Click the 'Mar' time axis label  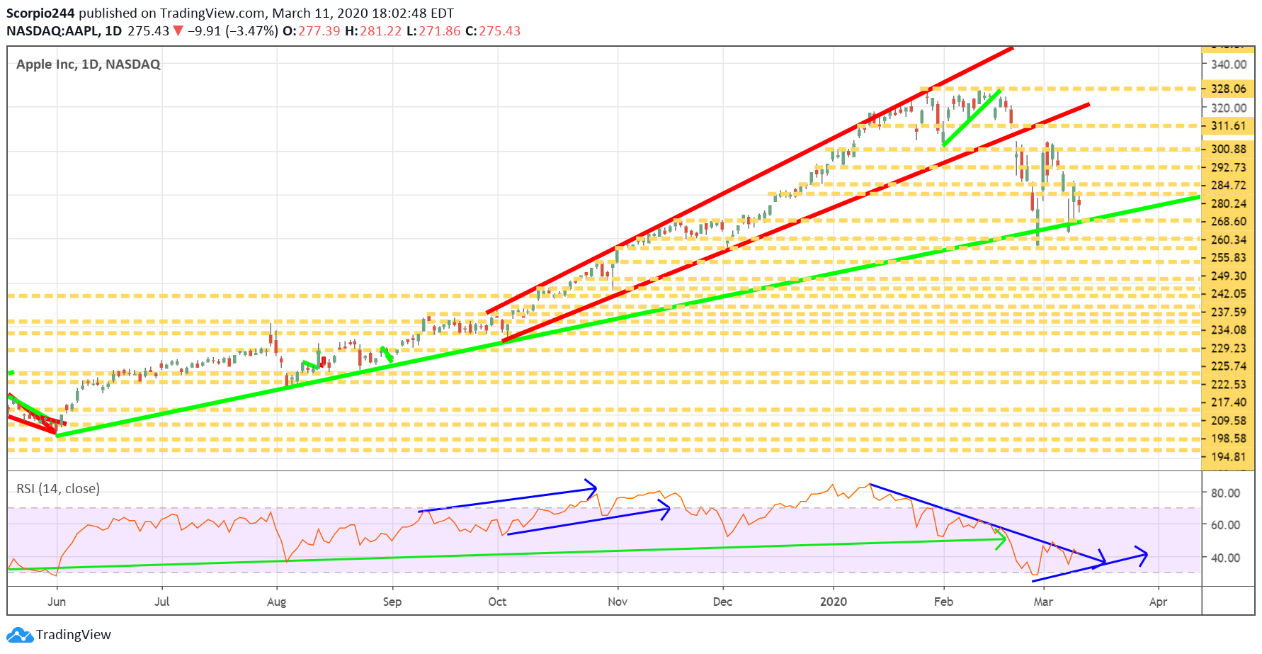click(x=1043, y=602)
